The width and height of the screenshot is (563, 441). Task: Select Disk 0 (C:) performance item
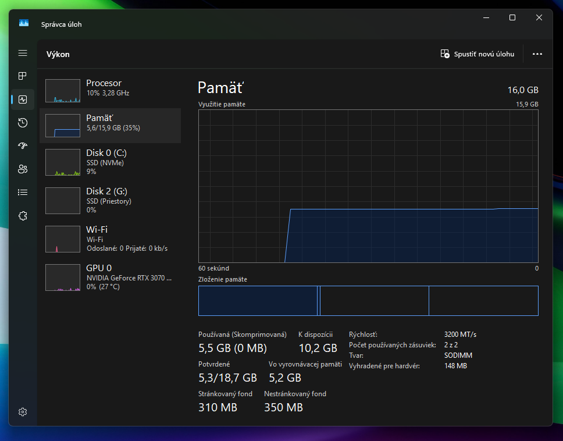pyautogui.click(x=110, y=162)
